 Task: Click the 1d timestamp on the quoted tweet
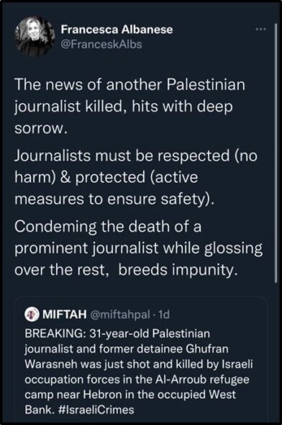point(164,314)
